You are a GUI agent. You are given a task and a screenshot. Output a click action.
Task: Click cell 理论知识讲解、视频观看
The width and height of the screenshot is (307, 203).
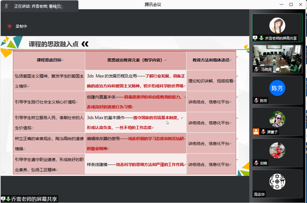tap(211, 81)
